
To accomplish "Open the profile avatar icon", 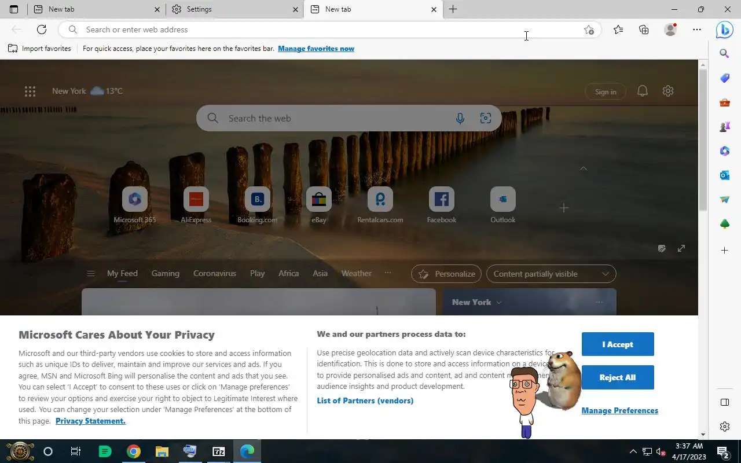I will coord(670,30).
